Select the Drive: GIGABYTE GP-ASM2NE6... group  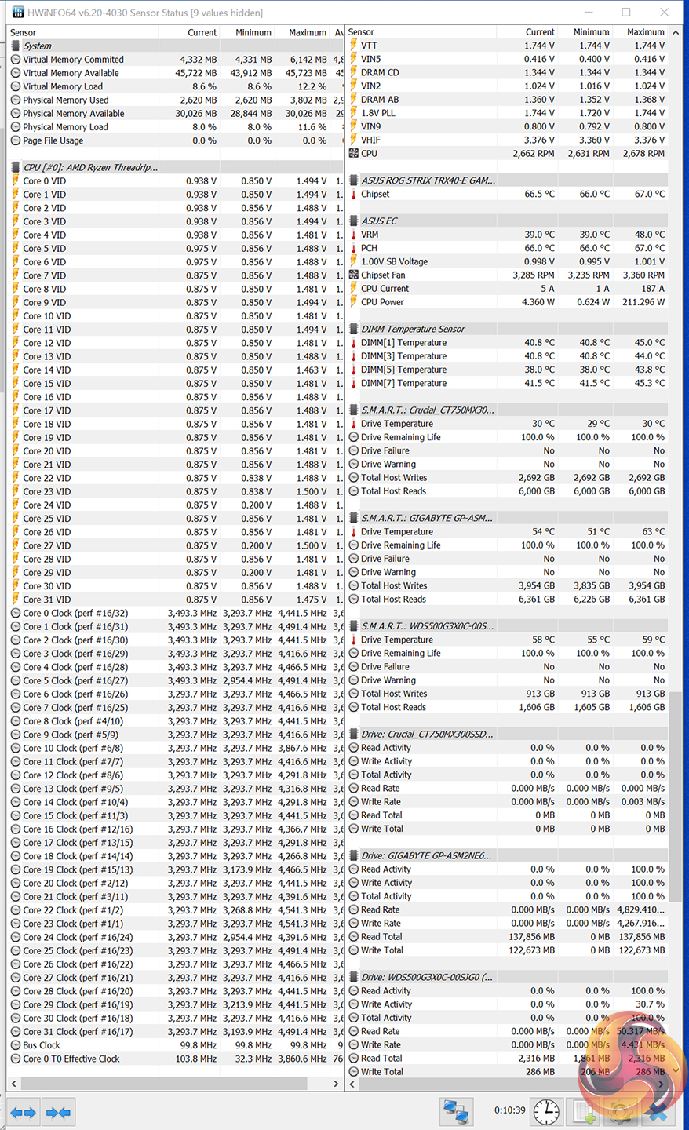pyautogui.click(x=507, y=855)
